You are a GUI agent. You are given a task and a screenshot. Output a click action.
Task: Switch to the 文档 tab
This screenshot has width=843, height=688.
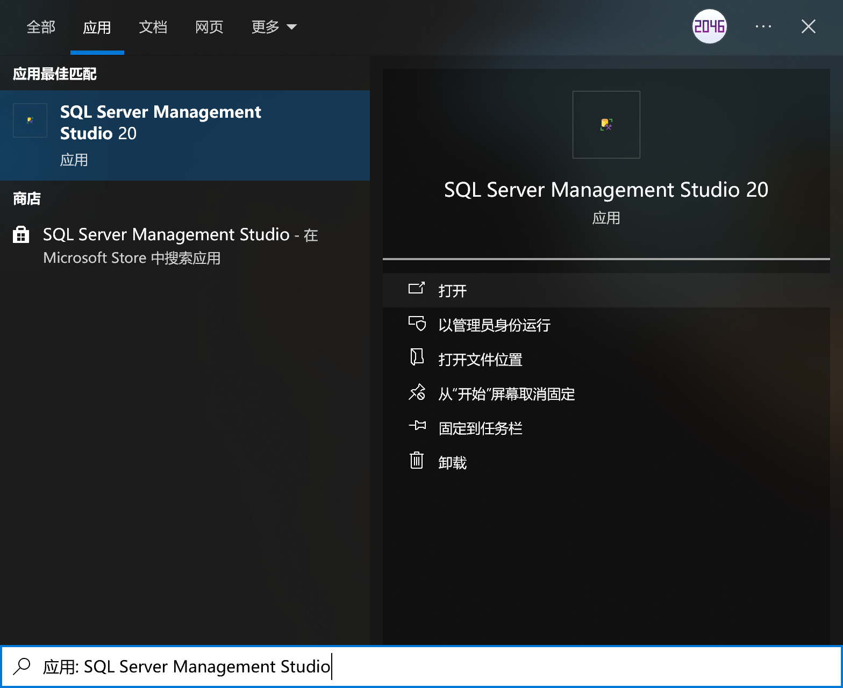[153, 27]
